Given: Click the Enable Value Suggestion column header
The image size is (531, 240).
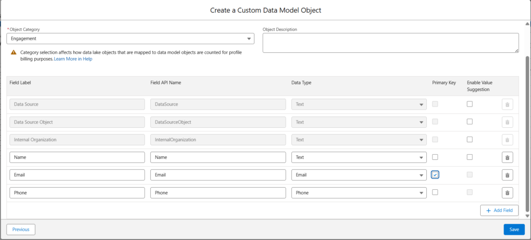Looking at the screenshot, I should [x=480, y=86].
